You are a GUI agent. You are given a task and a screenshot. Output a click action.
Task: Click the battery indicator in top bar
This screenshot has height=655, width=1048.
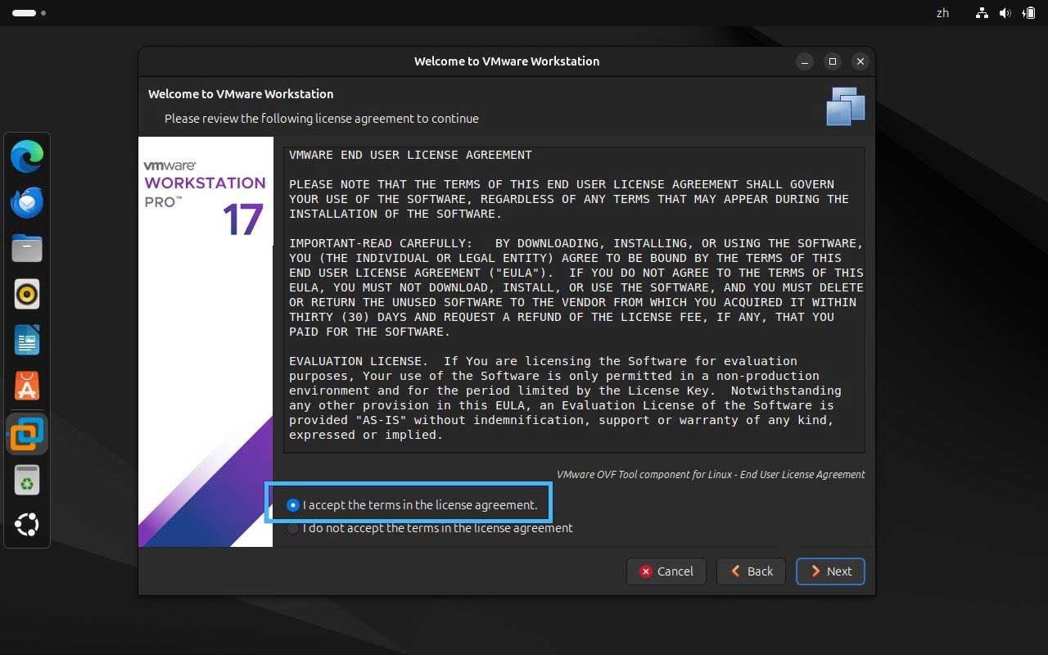pos(1028,13)
